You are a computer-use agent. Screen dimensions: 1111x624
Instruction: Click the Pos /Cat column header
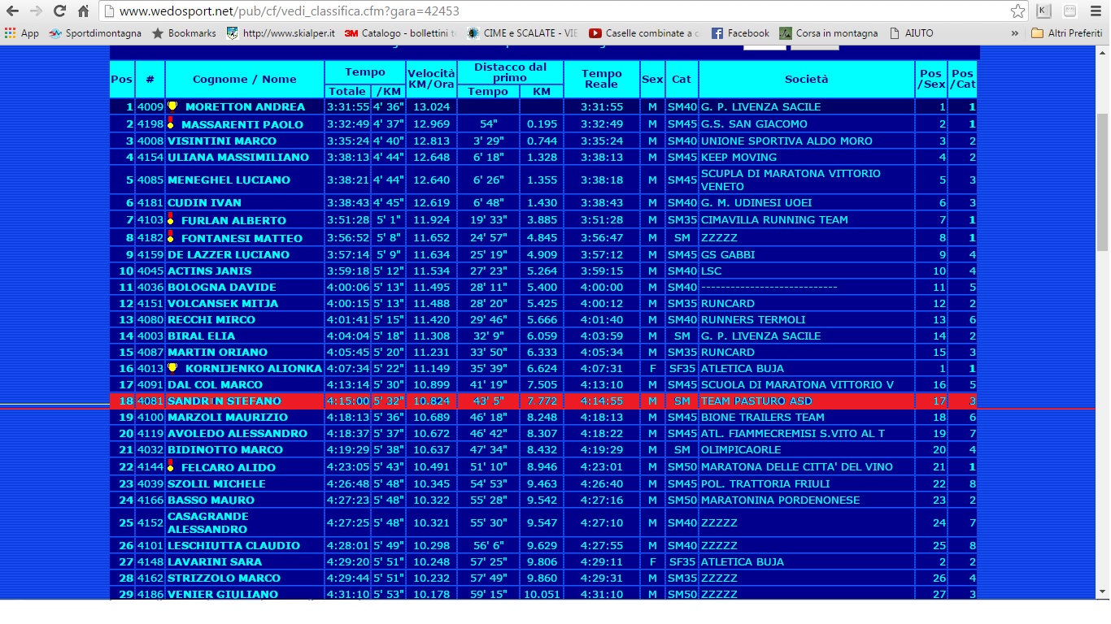pyautogui.click(x=963, y=80)
